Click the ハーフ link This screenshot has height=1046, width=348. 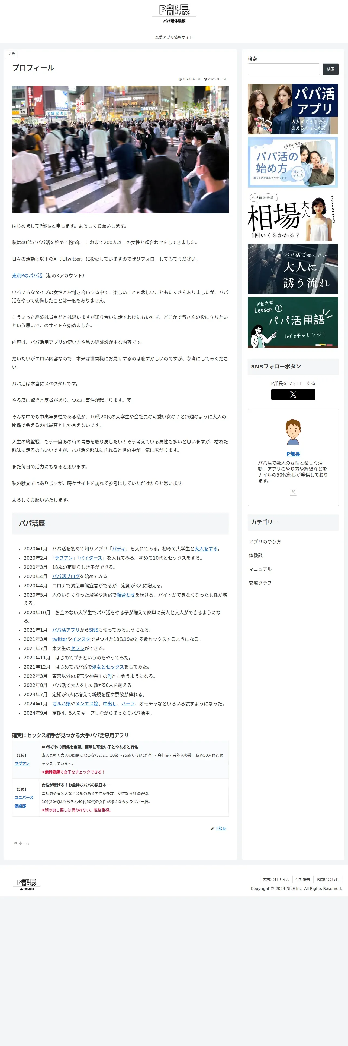pos(128,704)
